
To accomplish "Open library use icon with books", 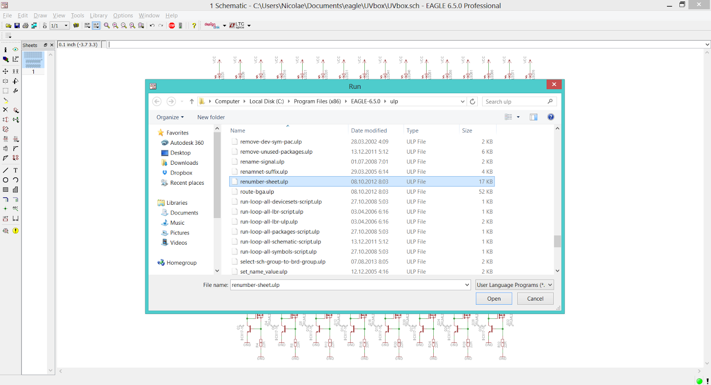I will point(76,26).
